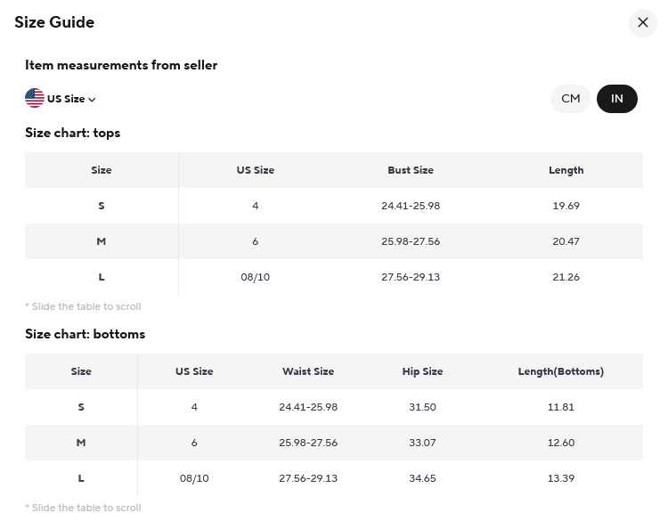Click the US flag icon
668x521 pixels.
(35, 98)
